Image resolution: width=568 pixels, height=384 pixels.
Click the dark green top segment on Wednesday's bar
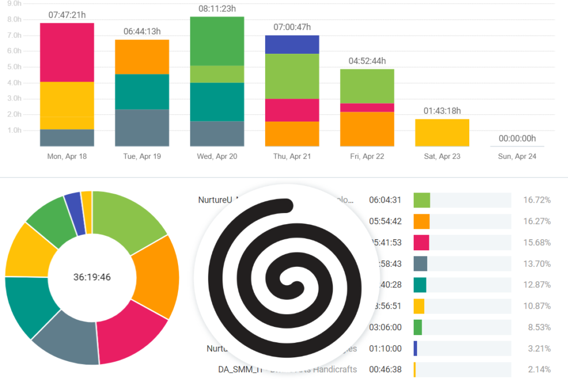217,41
